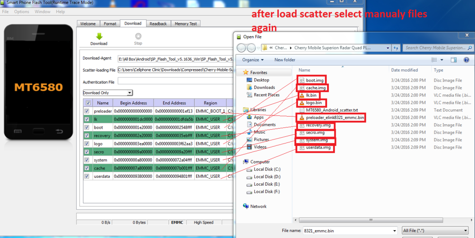Viewport: 475px width, 238px height.
Task: Switch to the Readback tab
Action: 158,24
